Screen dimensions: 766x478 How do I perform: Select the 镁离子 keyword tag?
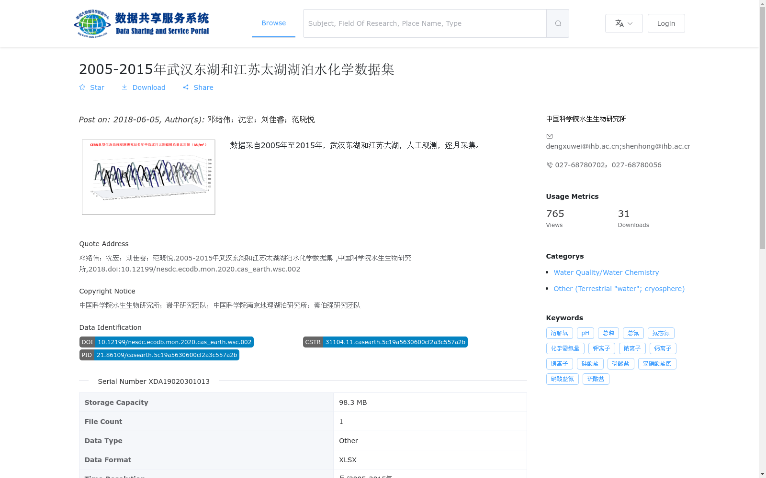click(x=559, y=364)
